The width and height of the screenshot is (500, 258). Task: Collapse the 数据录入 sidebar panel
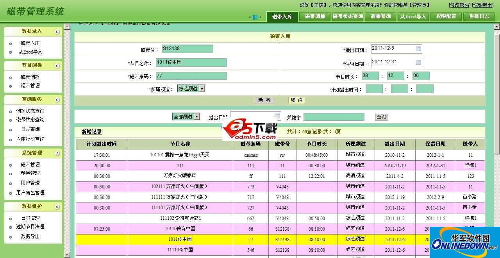point(58,31)
